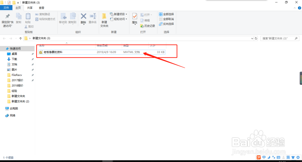302x162 pixels.
Task: Click Select none
Action: point(166,19)
